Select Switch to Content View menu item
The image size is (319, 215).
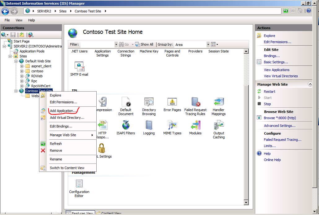click(68, 168)
